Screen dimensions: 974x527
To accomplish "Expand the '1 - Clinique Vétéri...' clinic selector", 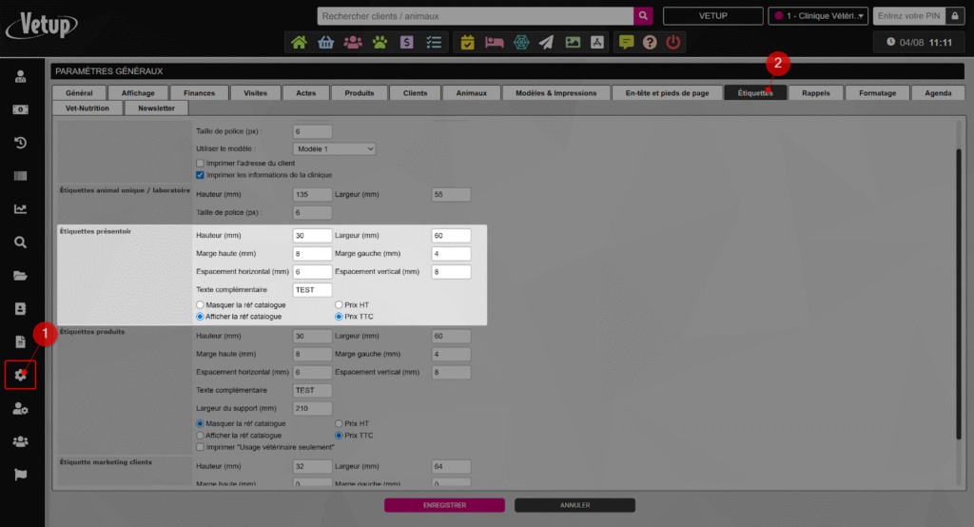I will [818, 16].
